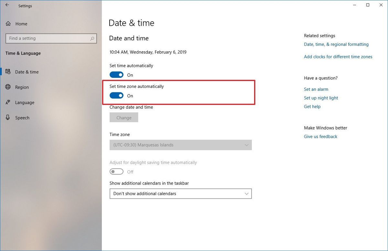Select the Speech microphone icon
The image size is (388, 251).
(x=7, y=118)
